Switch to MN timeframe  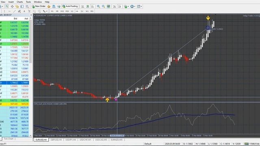click(x=92, y=11)
